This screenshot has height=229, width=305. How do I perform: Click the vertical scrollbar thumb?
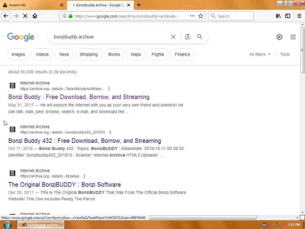pyautogui.click(x=302, y=50)
